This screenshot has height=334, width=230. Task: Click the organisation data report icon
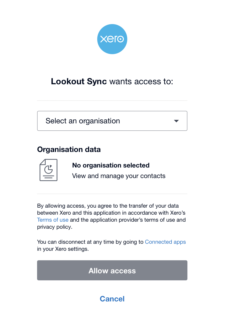tap(49, 170)
